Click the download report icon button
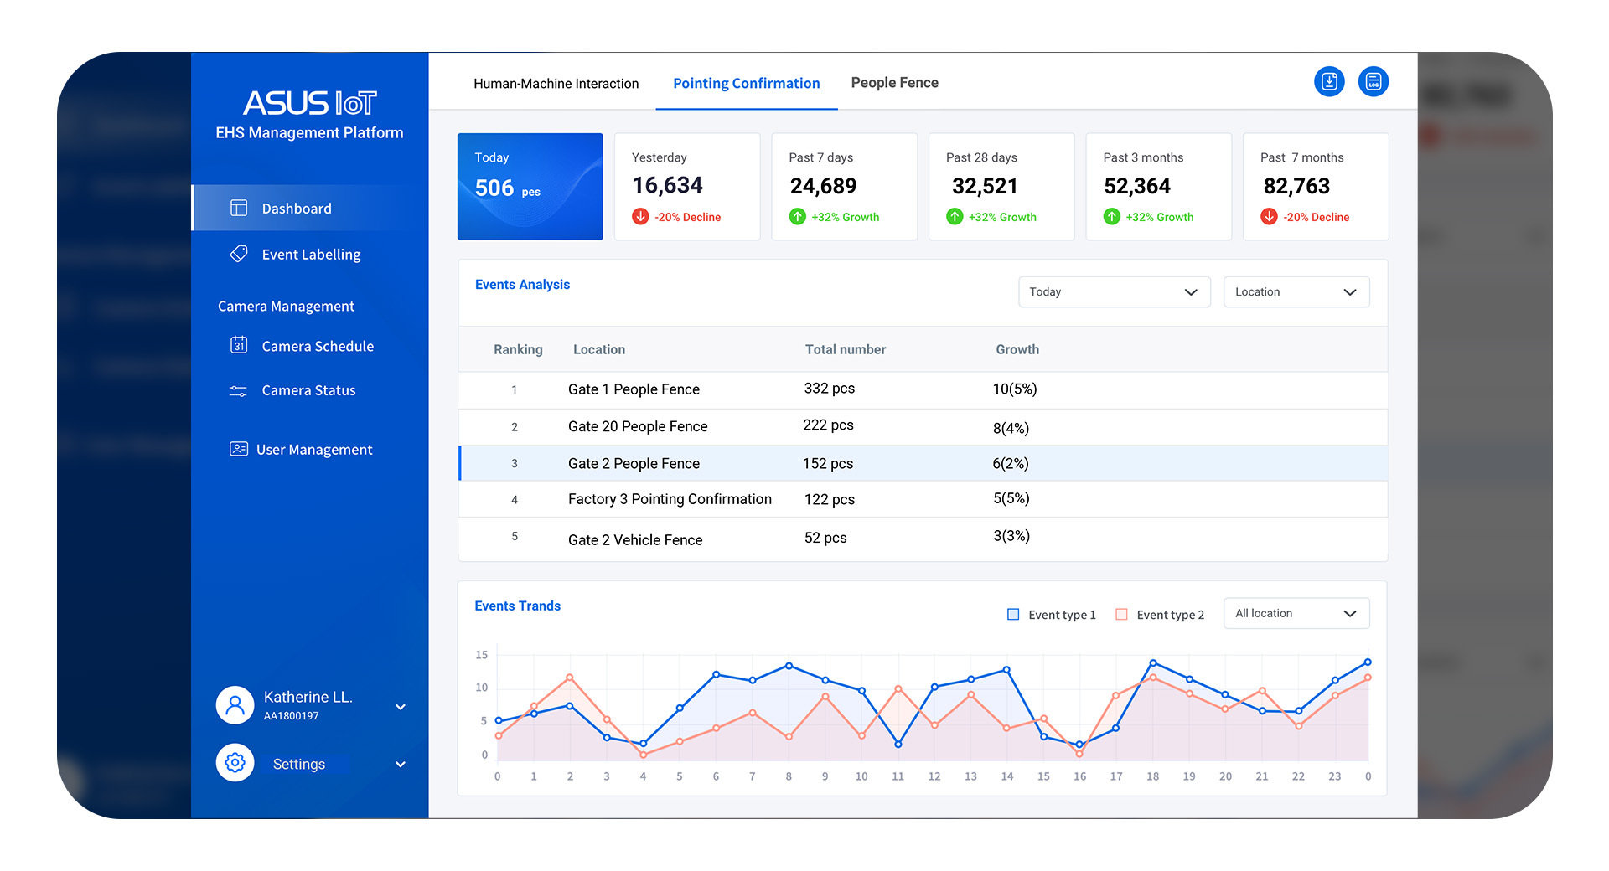The height and width of the screenshot is (871, 1609). [x=1329, y=81]
